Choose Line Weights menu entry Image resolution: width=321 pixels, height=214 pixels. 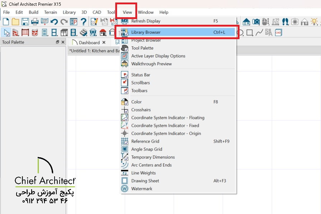click(x=178, y=173)
